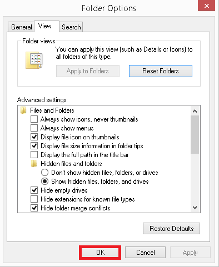Screen dimensions: 219x267
Task: Click the Folder views group label
Action: pos(39,41)
